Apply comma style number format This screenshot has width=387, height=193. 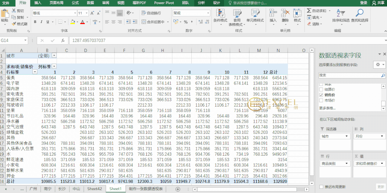192,22
